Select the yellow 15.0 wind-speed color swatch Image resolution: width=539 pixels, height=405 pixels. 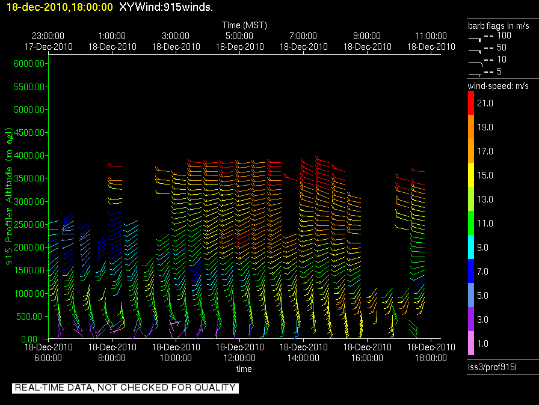(471, 175)
